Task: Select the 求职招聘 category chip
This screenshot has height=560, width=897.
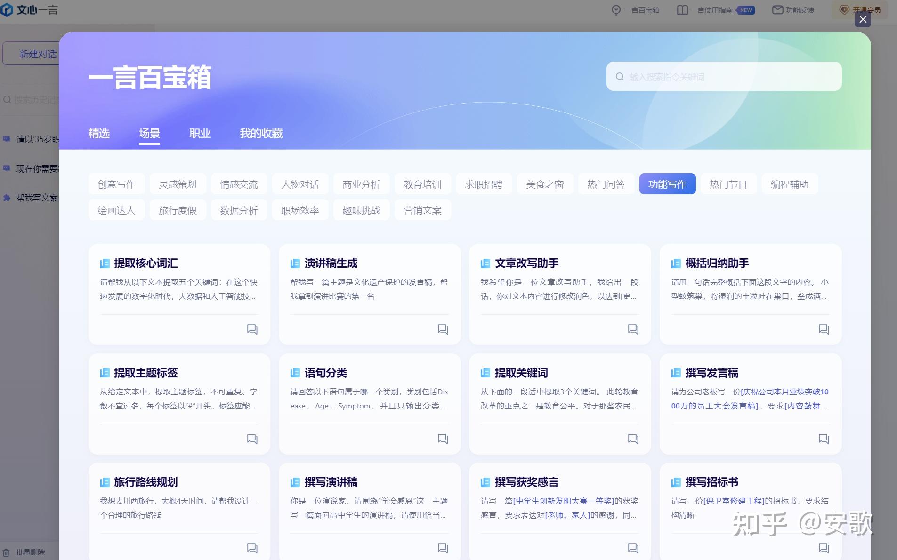Action: pos(484,184)
